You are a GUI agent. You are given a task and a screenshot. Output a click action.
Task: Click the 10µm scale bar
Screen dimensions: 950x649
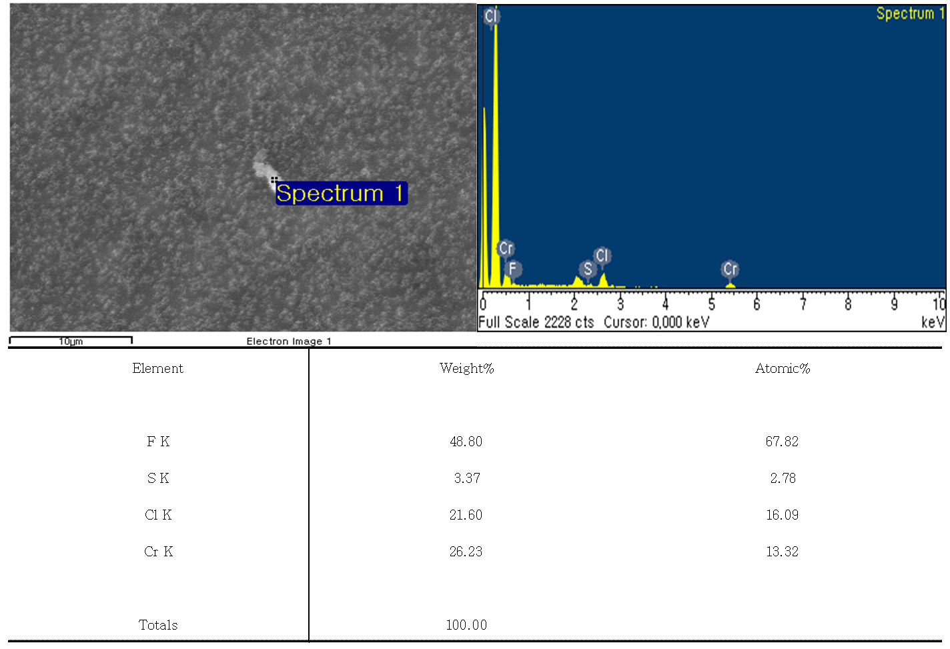pyautogui.click(x=71, y=341)
